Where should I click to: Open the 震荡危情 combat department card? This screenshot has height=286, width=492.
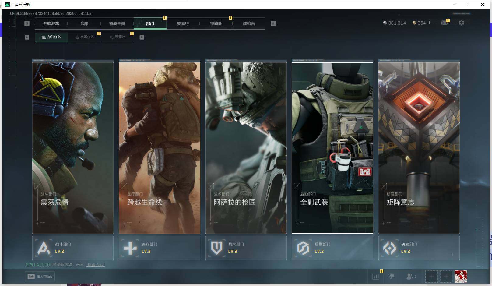click(x=73, y=148)
